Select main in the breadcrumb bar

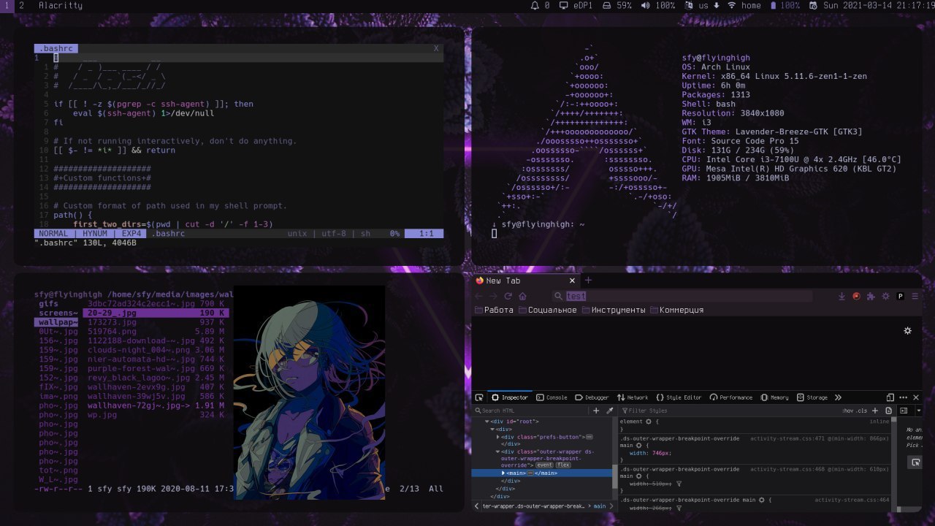[x=600, y=506]
